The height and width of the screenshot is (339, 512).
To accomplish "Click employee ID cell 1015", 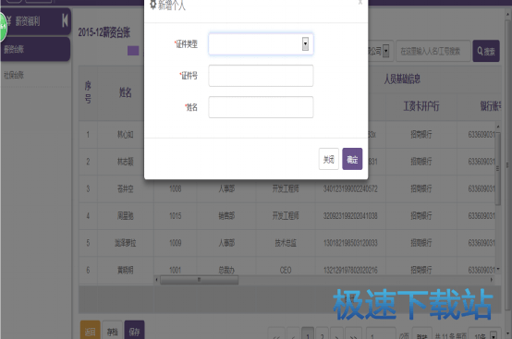I will [176, 215].
